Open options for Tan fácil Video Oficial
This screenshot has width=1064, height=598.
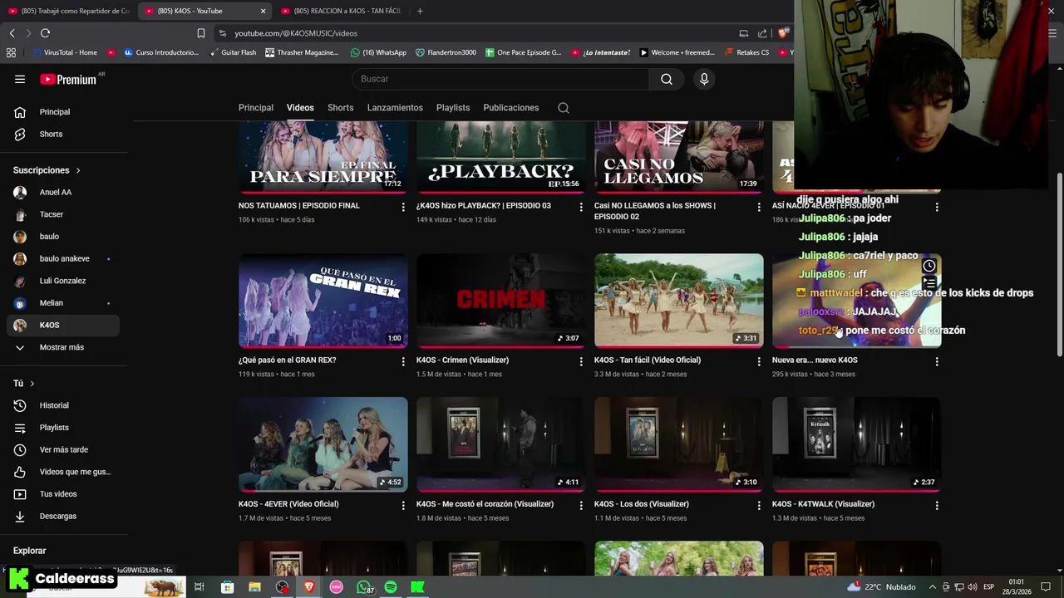click(x=758, y=361)
